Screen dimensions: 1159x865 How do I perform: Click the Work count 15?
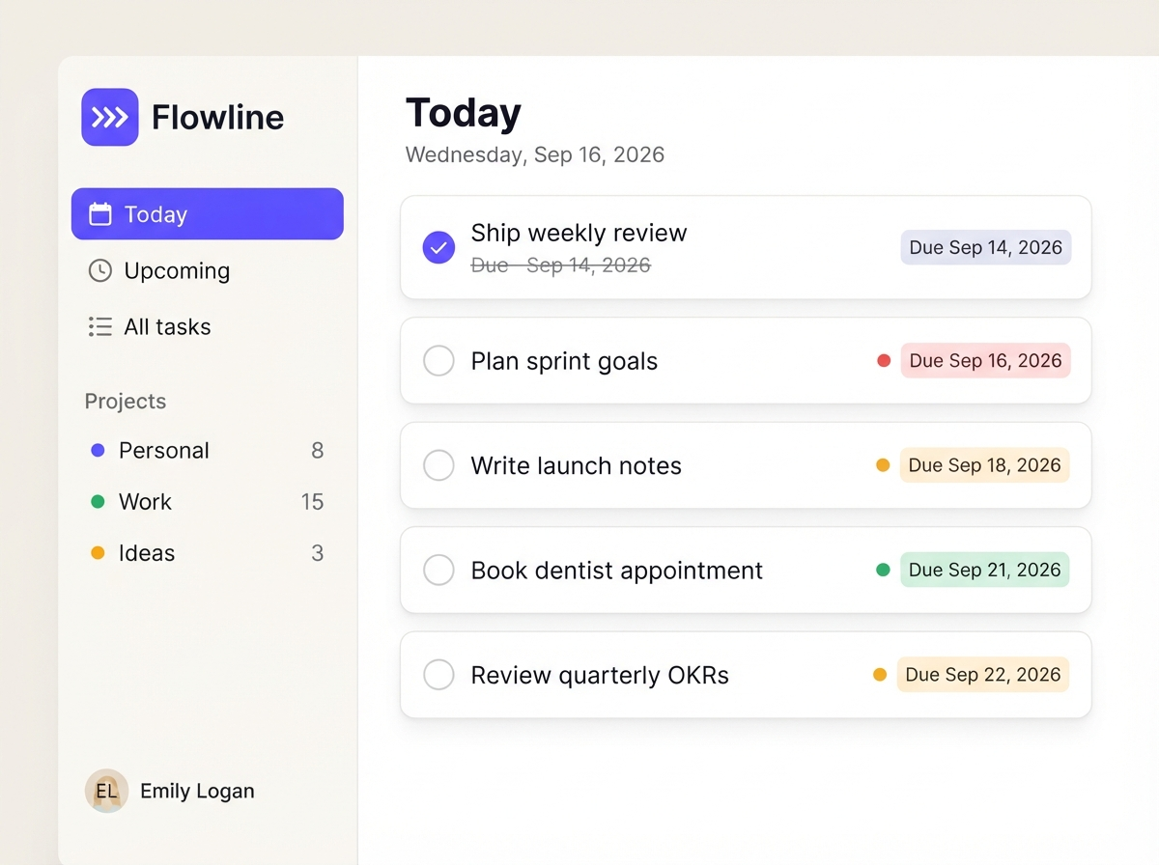[312, 502]
